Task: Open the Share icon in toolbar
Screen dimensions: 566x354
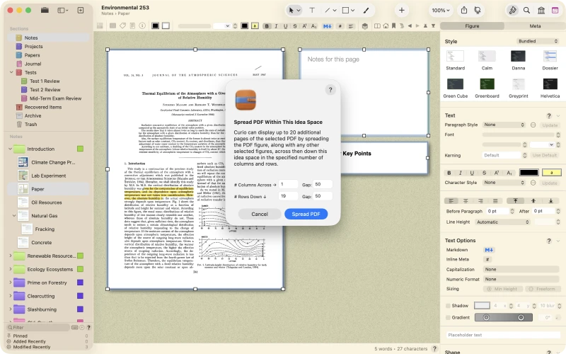Action: [x=464, y=11]
